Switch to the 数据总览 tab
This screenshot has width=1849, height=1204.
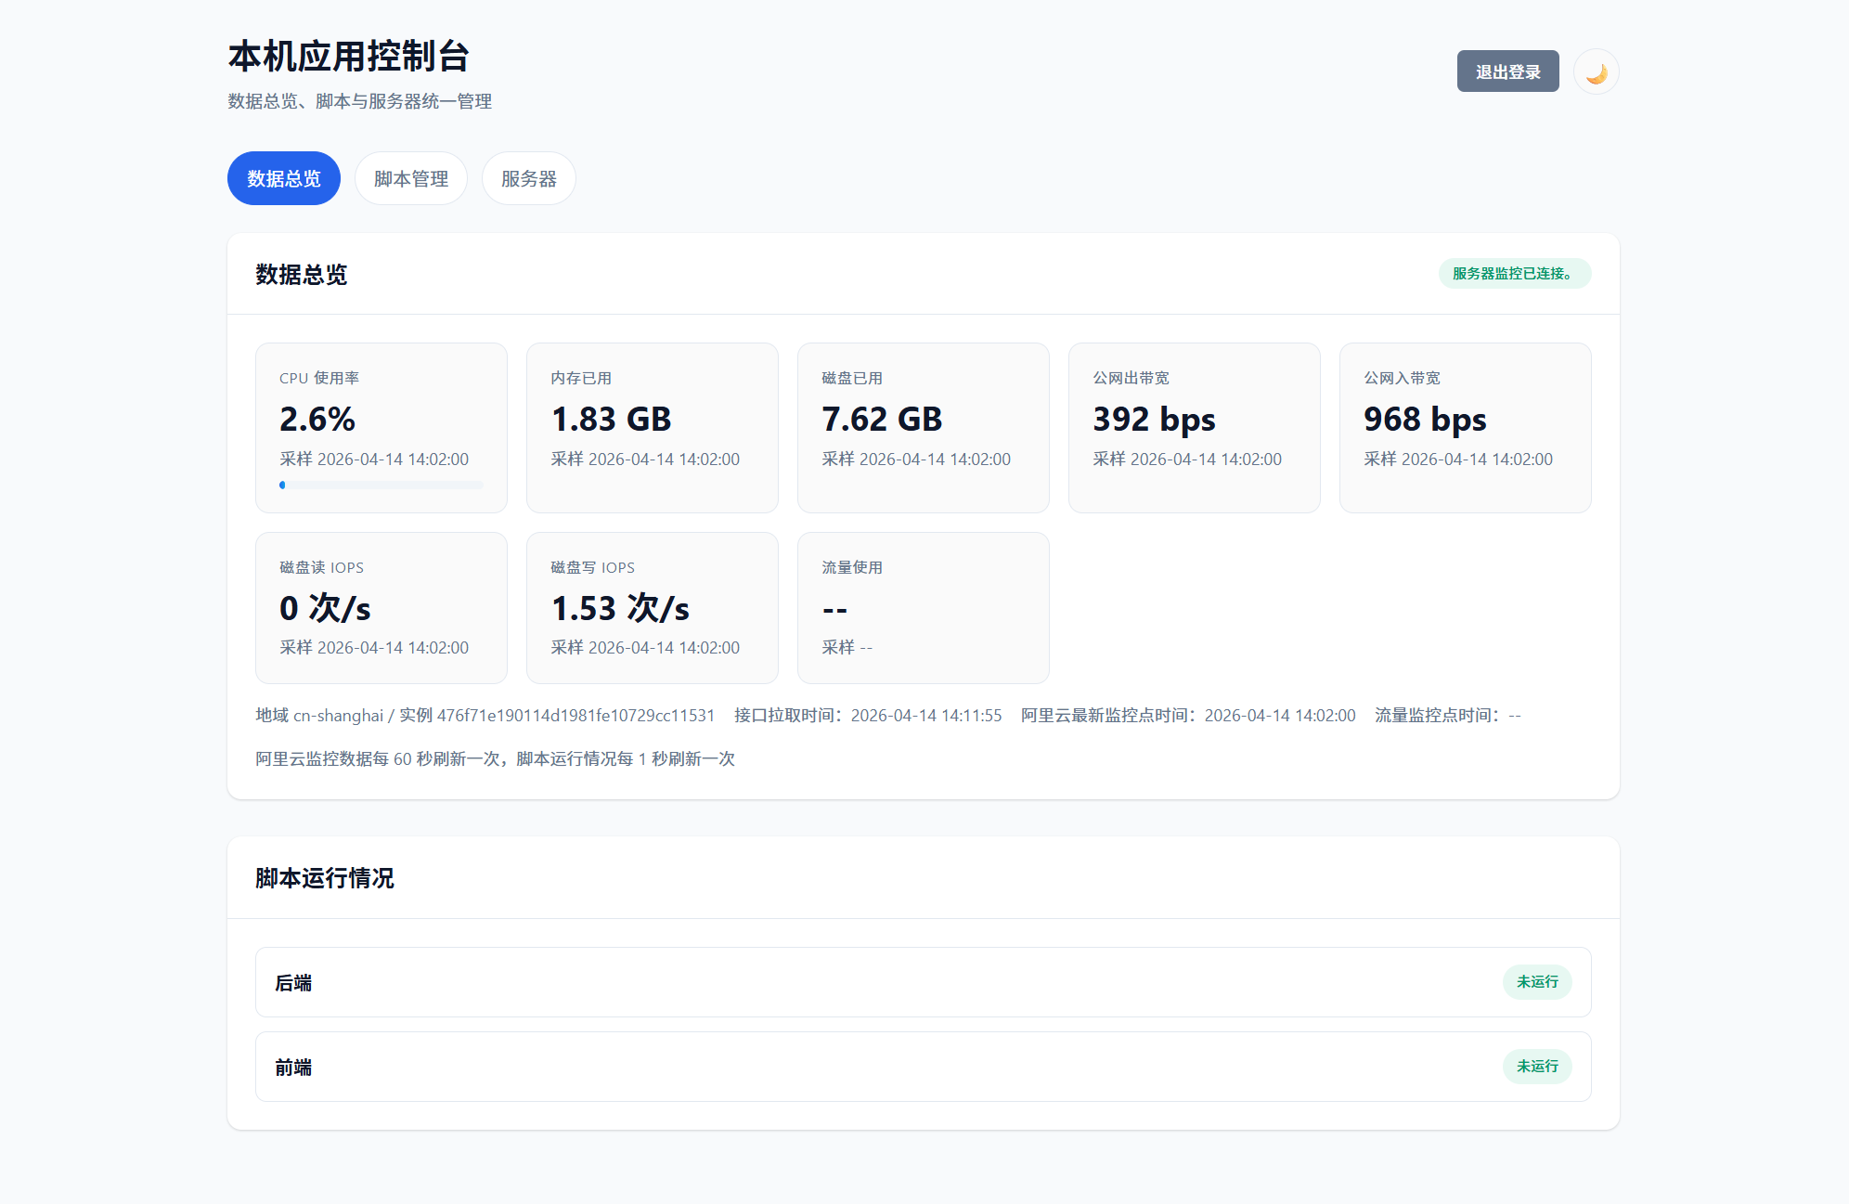pyautogui.click(x=283, y=178)
